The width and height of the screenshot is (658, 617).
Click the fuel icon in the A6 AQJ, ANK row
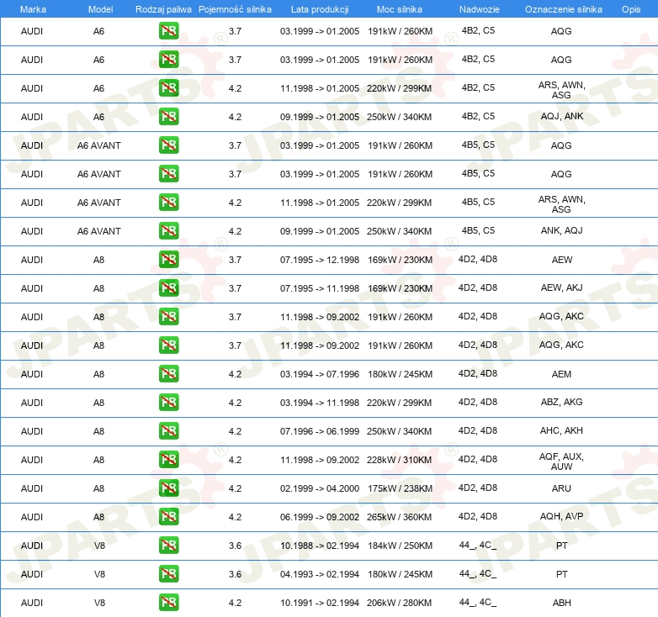pos(168,117)
